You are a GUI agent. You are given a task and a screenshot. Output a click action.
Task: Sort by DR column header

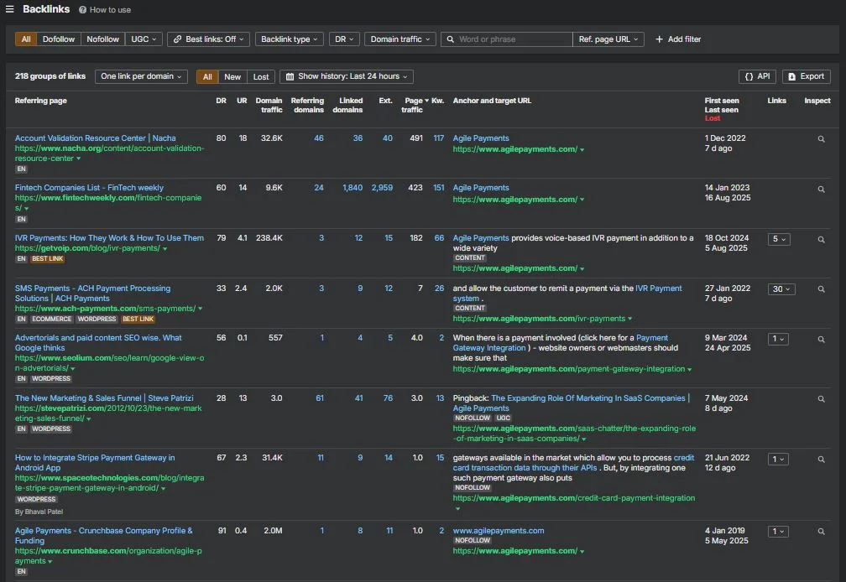coord(222,101)
